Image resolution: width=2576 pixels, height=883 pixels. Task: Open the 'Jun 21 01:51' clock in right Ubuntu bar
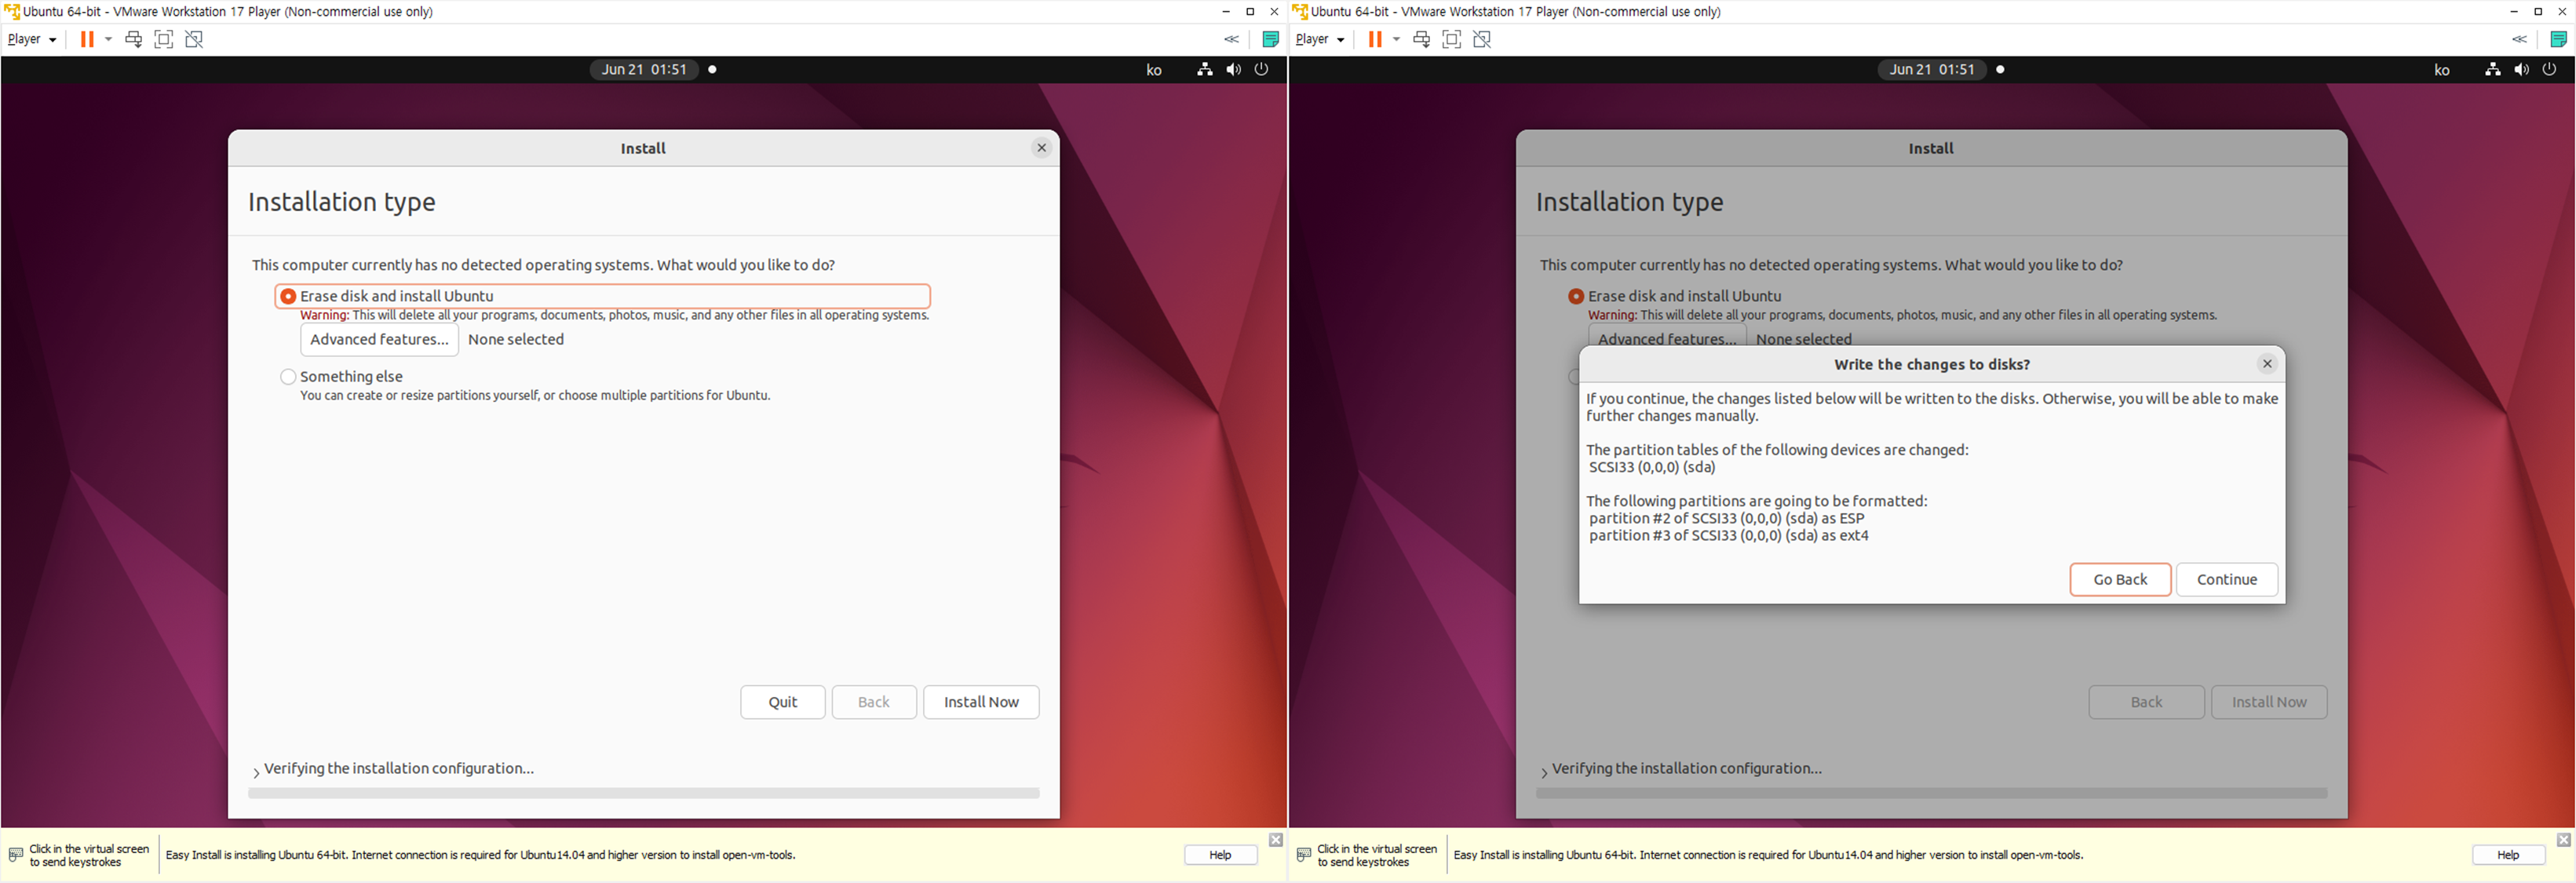pyautogui.click(x=1931, y=69)
